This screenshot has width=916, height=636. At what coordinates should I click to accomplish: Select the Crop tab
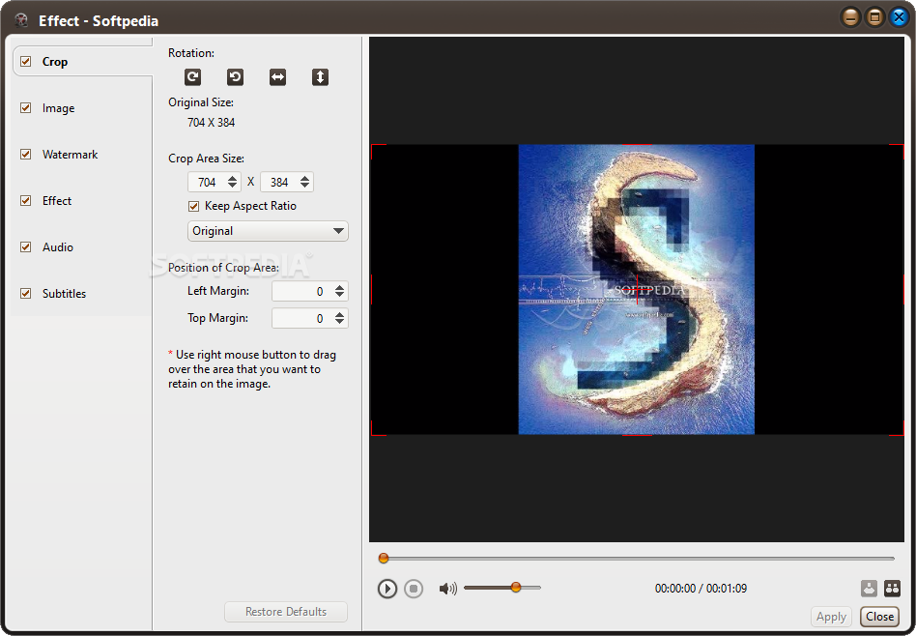pos(82,62)
